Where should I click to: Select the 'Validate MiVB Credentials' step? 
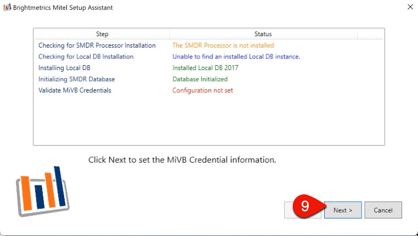(75, 90)
